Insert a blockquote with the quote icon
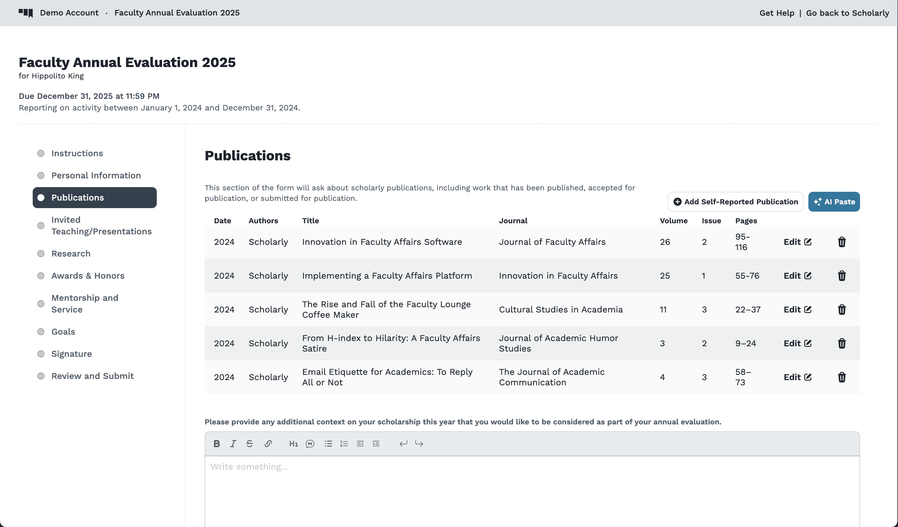 310,443
